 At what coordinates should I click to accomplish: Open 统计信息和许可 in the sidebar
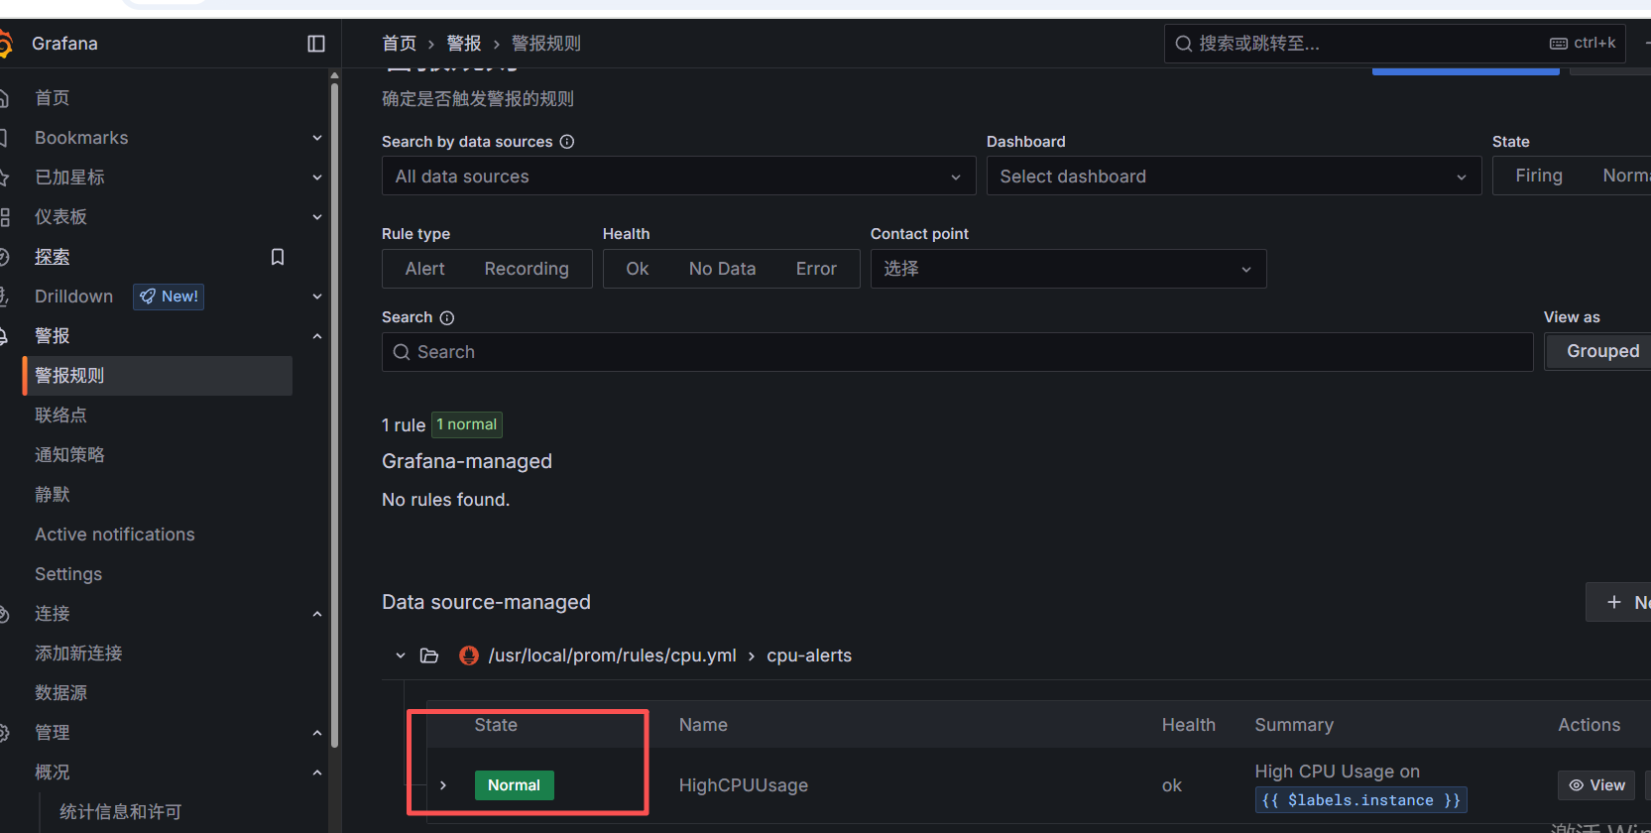coord(120,812)
